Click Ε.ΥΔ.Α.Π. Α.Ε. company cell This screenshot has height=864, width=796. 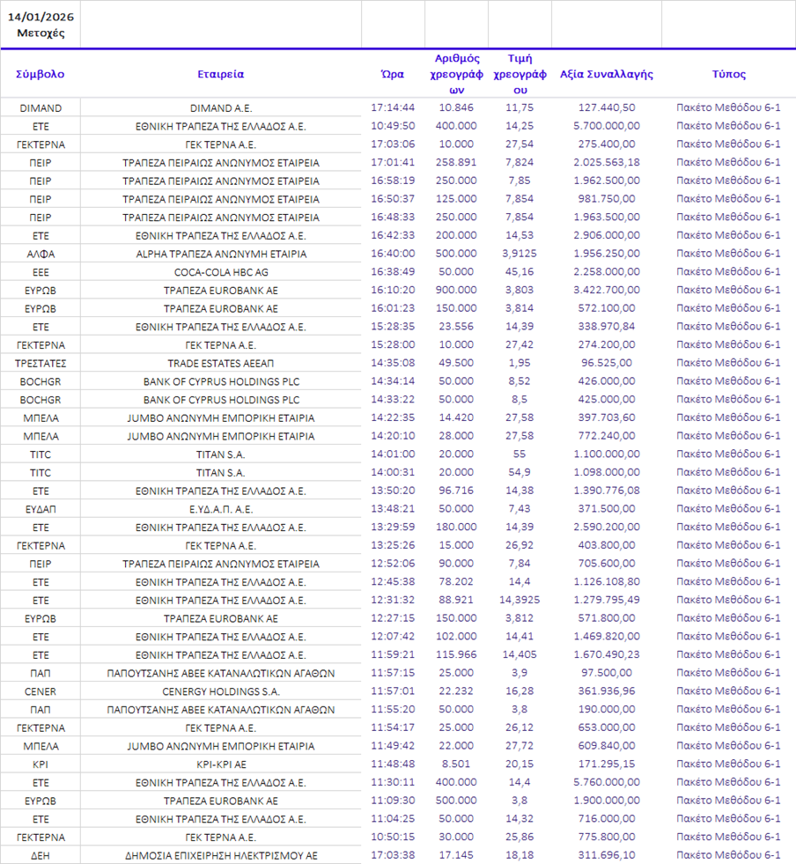221,509
